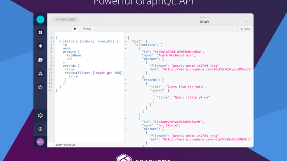
Task: Click the Endpoint dropdown arrow
Action: point(247,22)
